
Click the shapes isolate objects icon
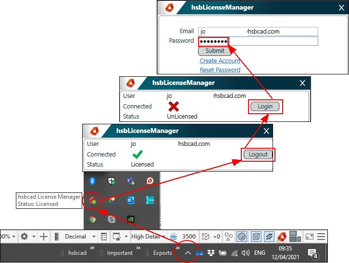point(229,237)
